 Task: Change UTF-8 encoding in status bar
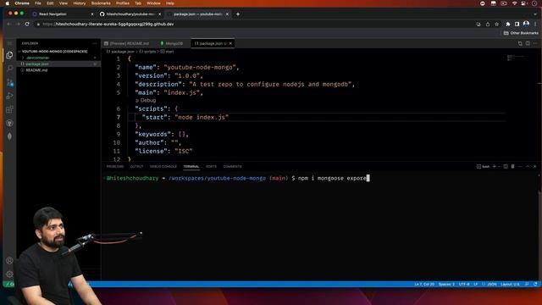coord(464,285)
